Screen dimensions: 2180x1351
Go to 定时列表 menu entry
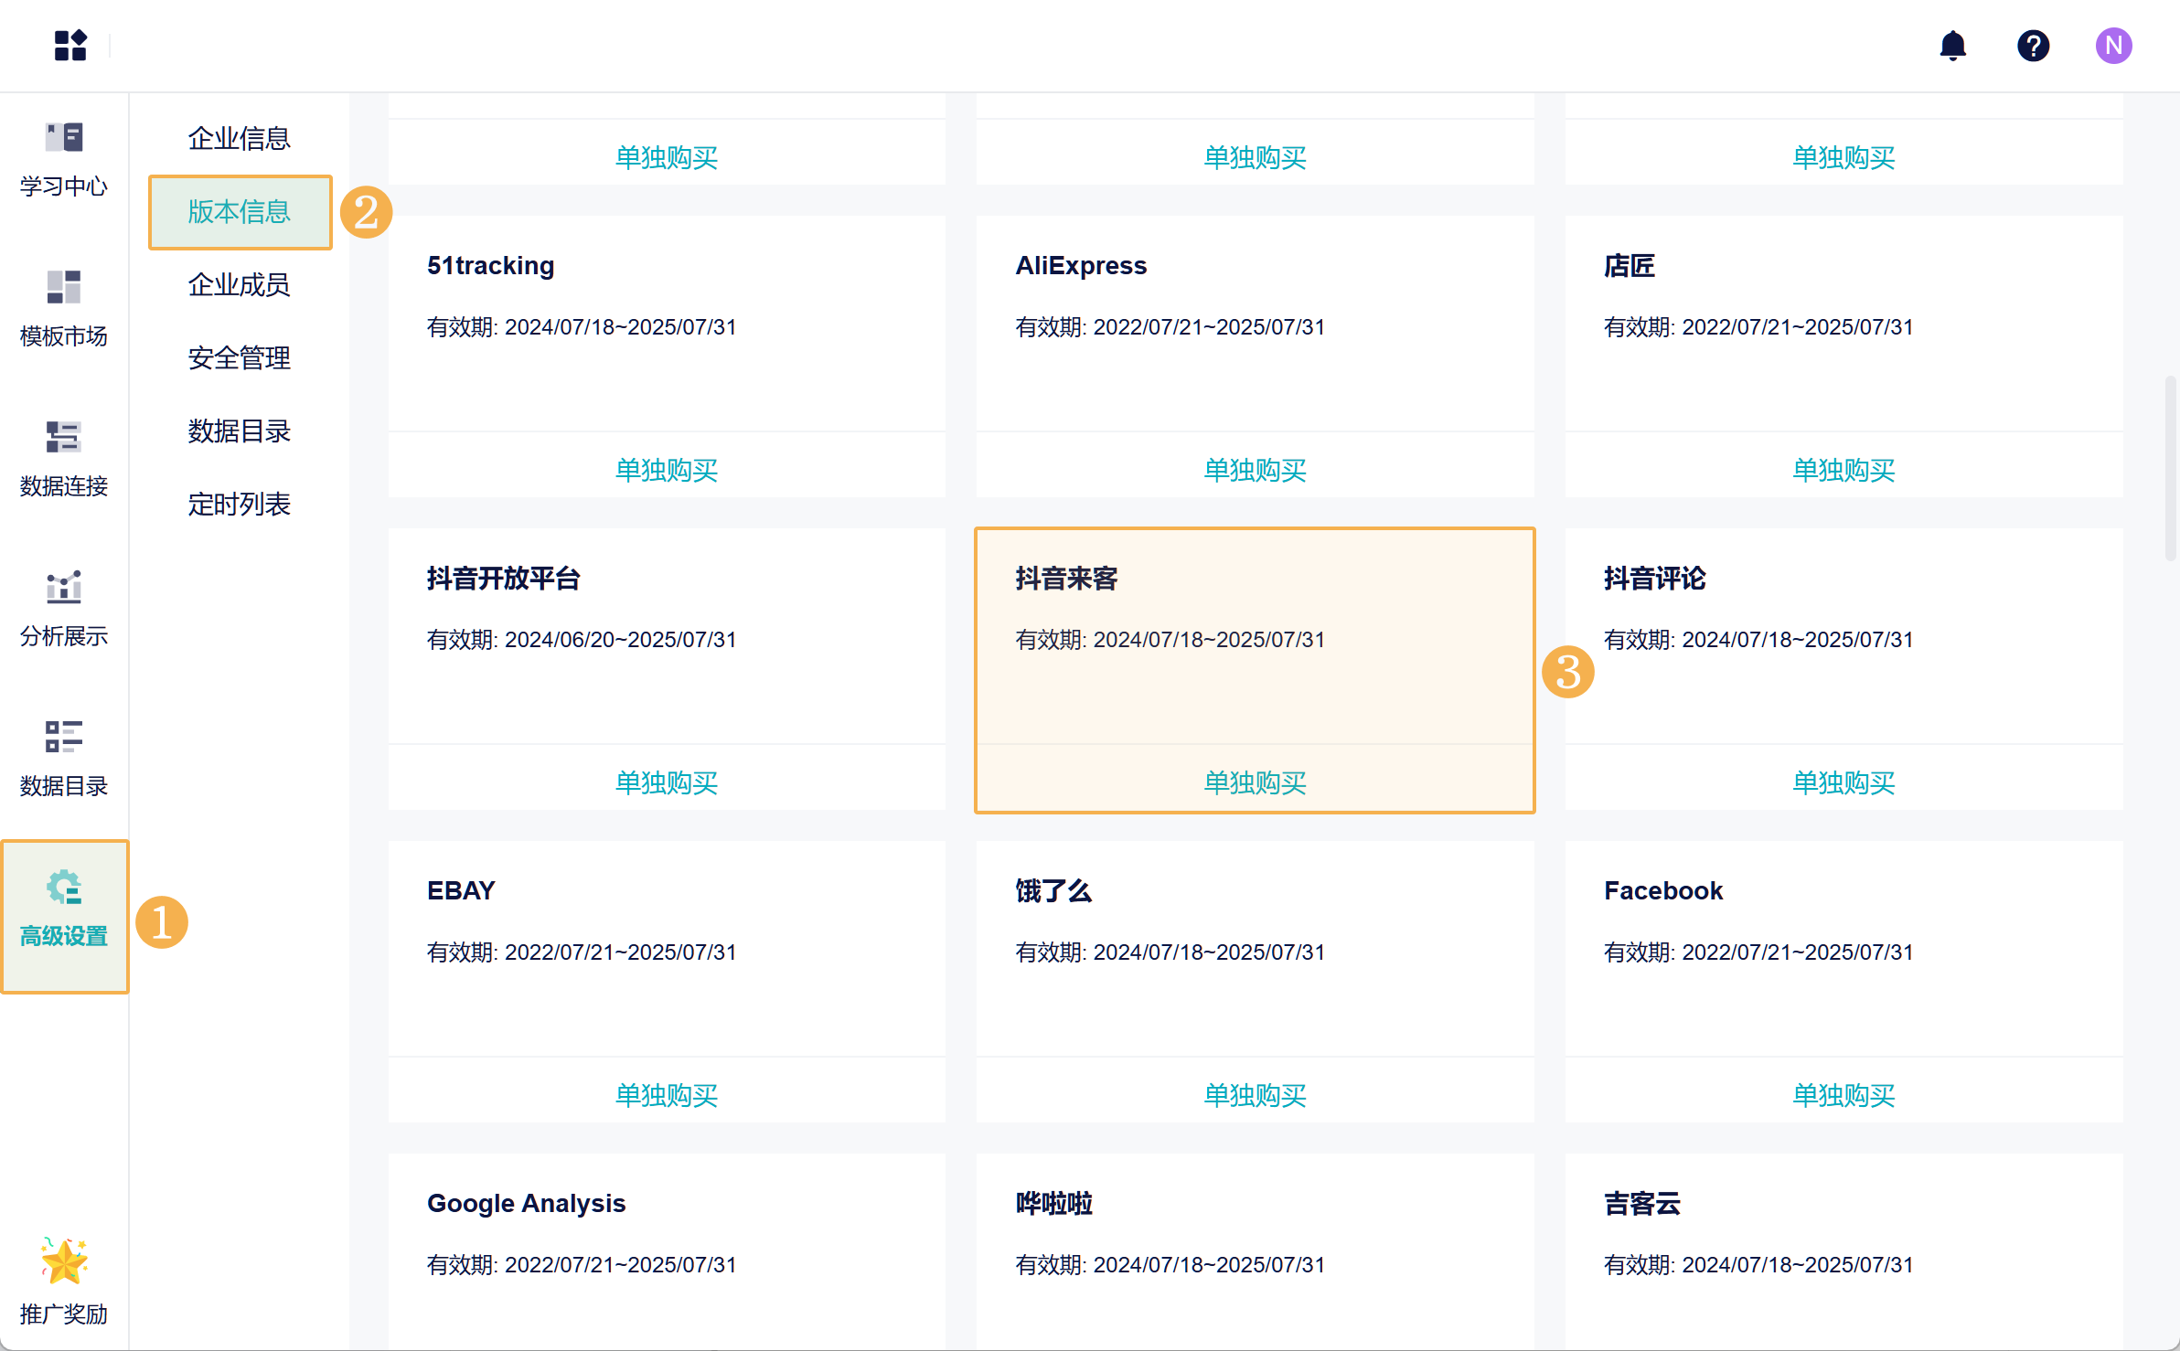239,504
